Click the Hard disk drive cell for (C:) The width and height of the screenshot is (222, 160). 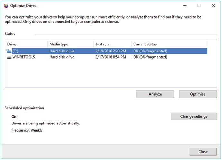pyautogui.click(x=62, y=51)
